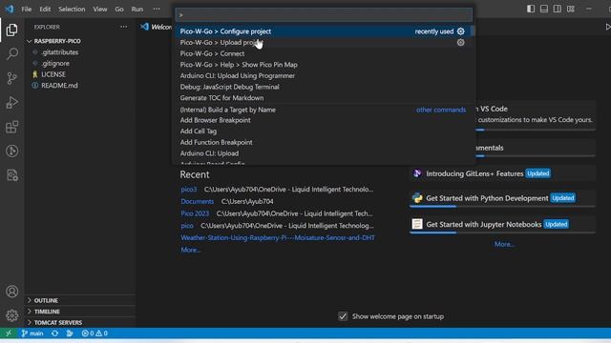Switch to the Welcome tab
The width and height of the screenshot is (611, 343).
(156, 27)
